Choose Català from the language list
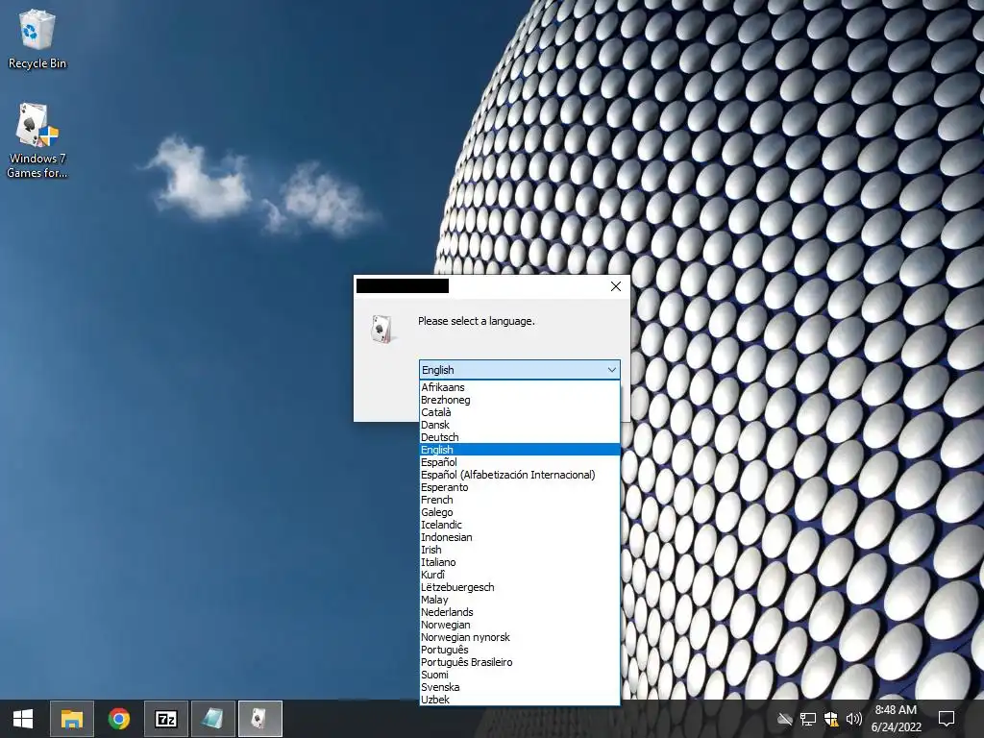 520,412
